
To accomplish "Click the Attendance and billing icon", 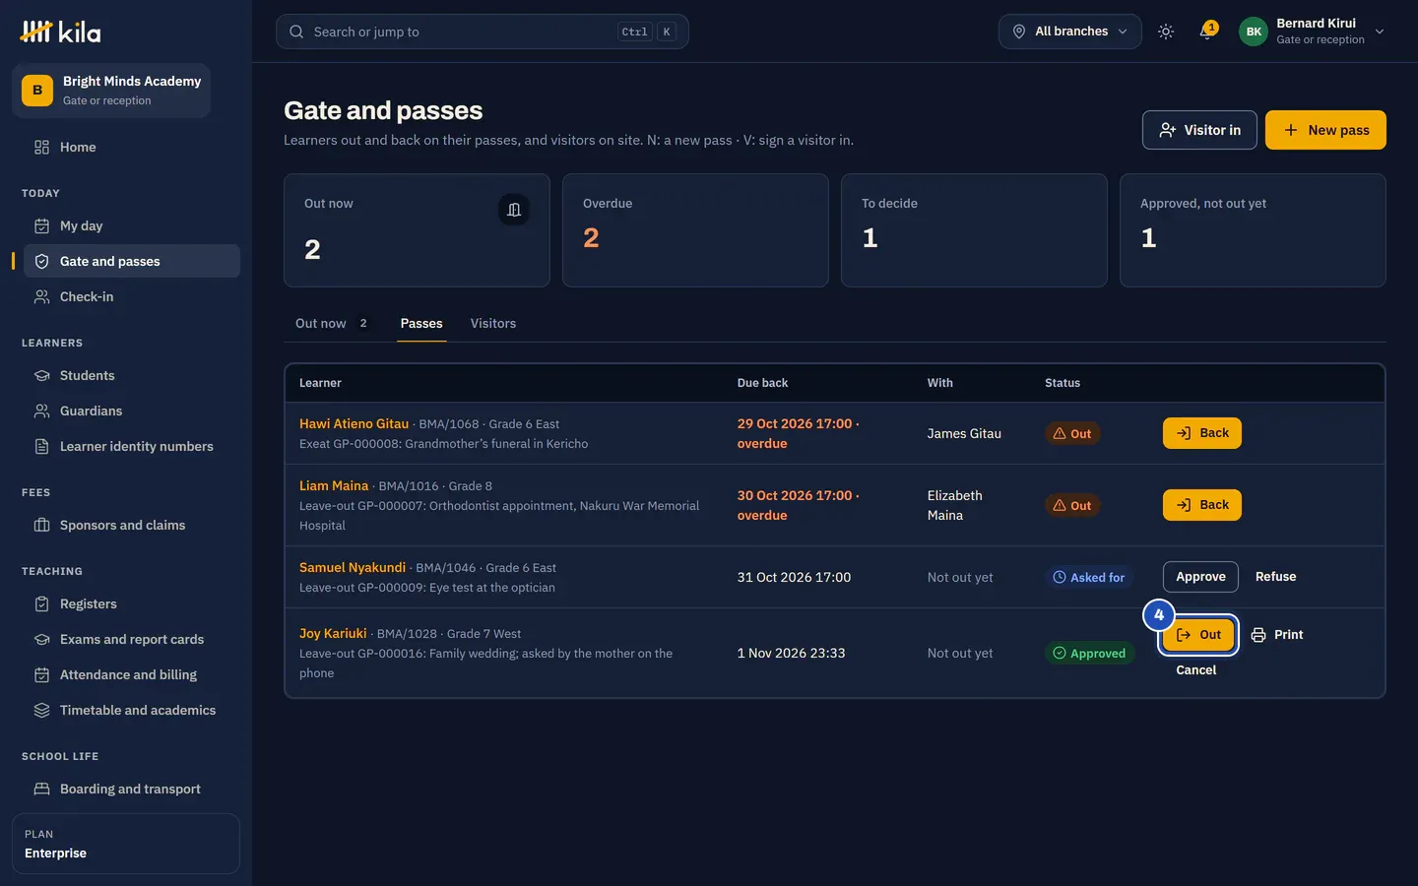I will [41, 674].
